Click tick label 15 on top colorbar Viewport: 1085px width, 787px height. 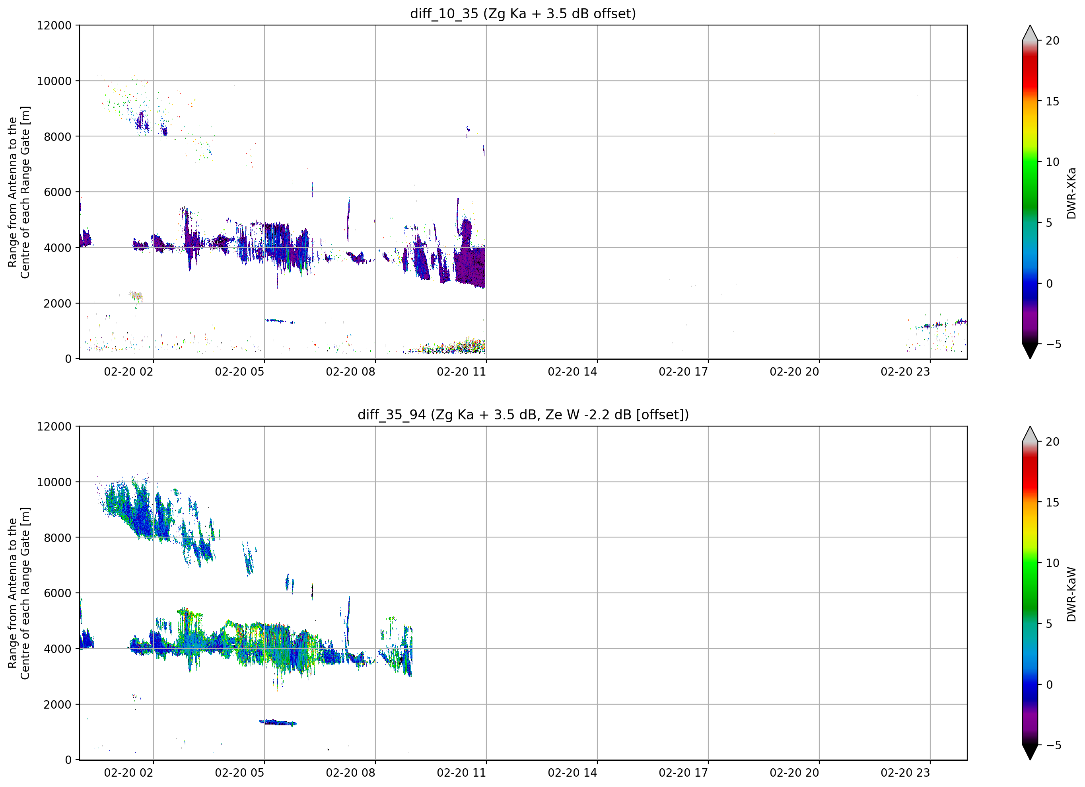(x=1052, y=101)
